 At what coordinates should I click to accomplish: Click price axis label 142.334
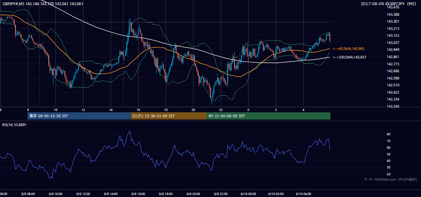[x=393, y=99]
